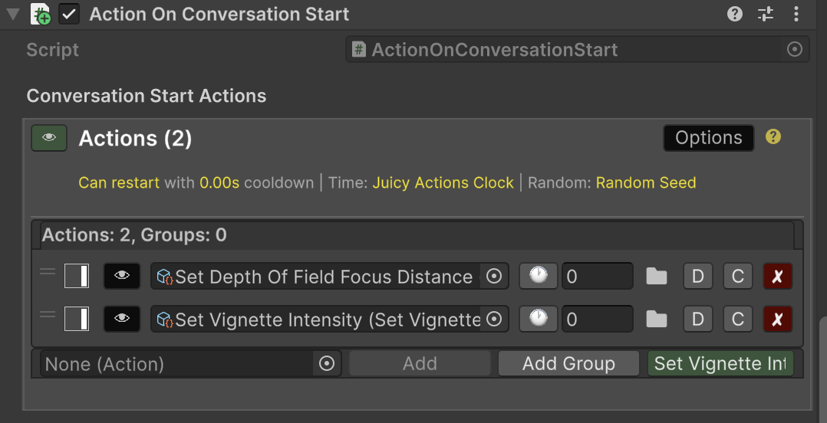Open the Options menu for Actions

pos(708,138)
